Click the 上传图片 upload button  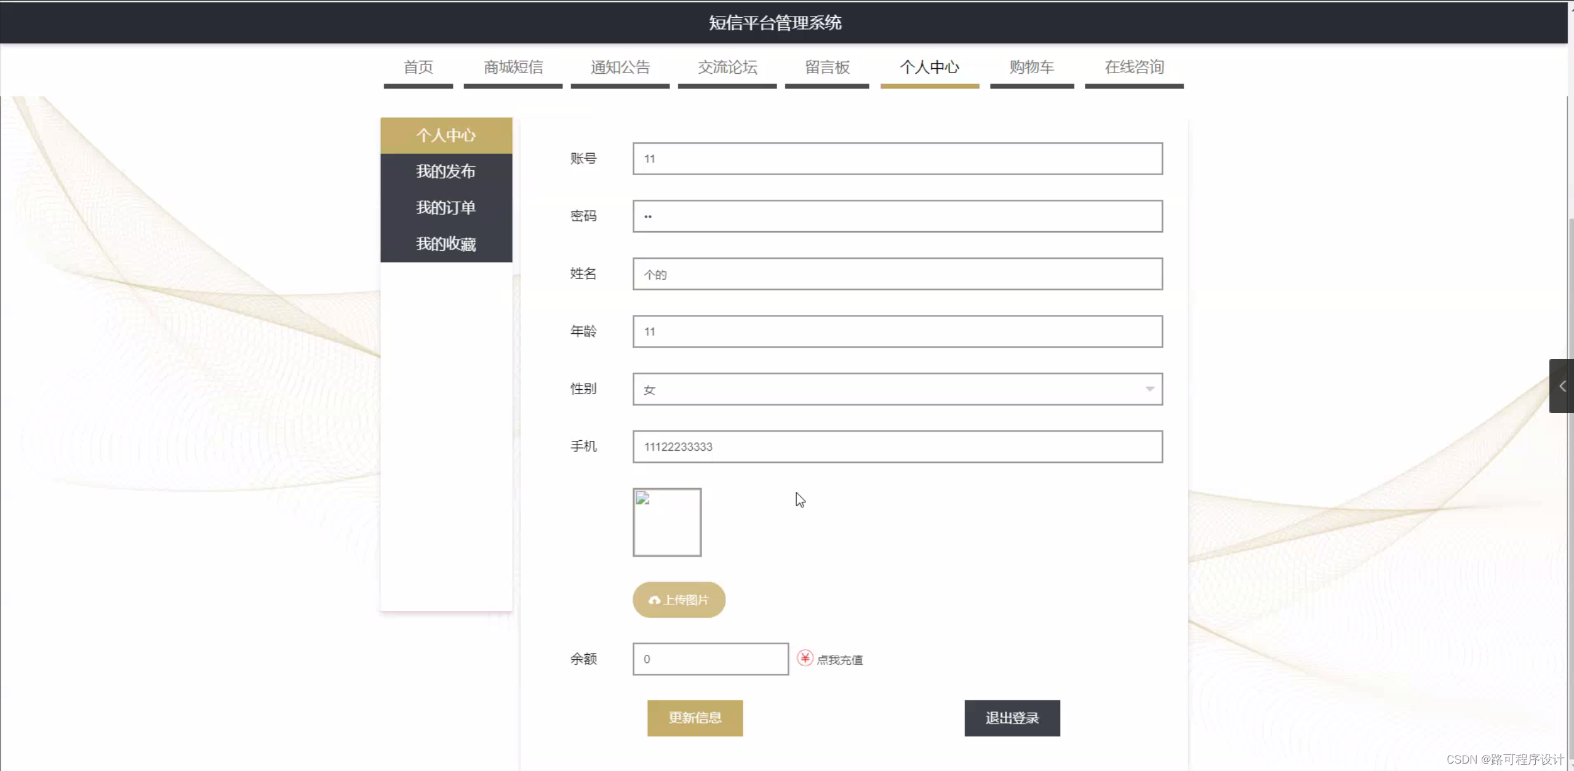click(x=679, y=599)
